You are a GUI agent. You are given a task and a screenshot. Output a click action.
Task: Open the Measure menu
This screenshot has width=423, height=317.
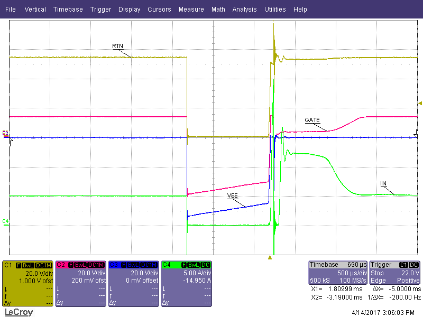click(191, 10)
